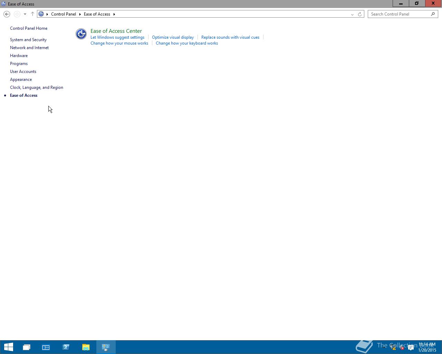442x354 pixels.
Task: Click the Forward navigation arrow
Action: pos(17,14)
